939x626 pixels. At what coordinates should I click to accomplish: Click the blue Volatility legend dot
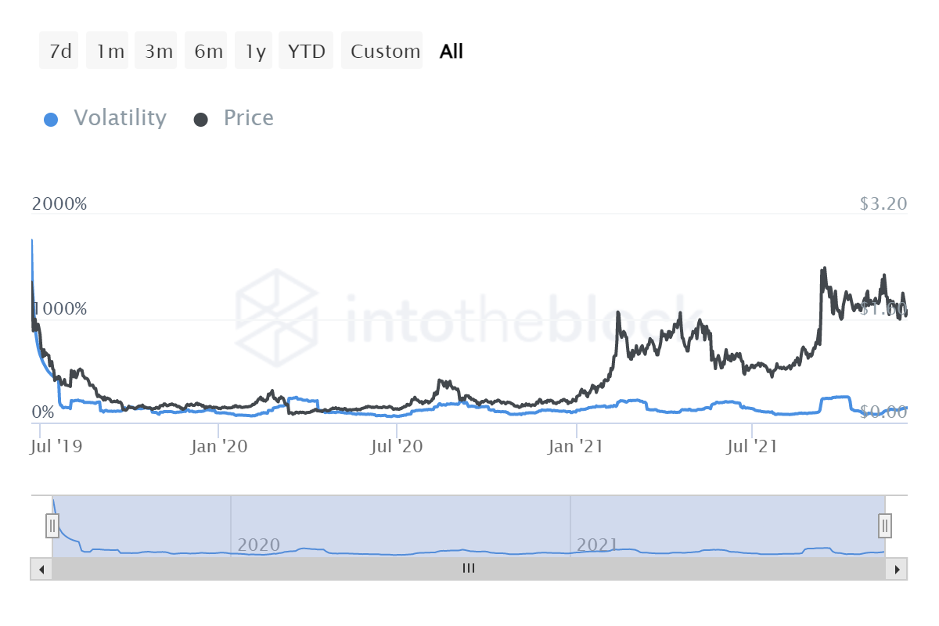[x=50, y=120]
